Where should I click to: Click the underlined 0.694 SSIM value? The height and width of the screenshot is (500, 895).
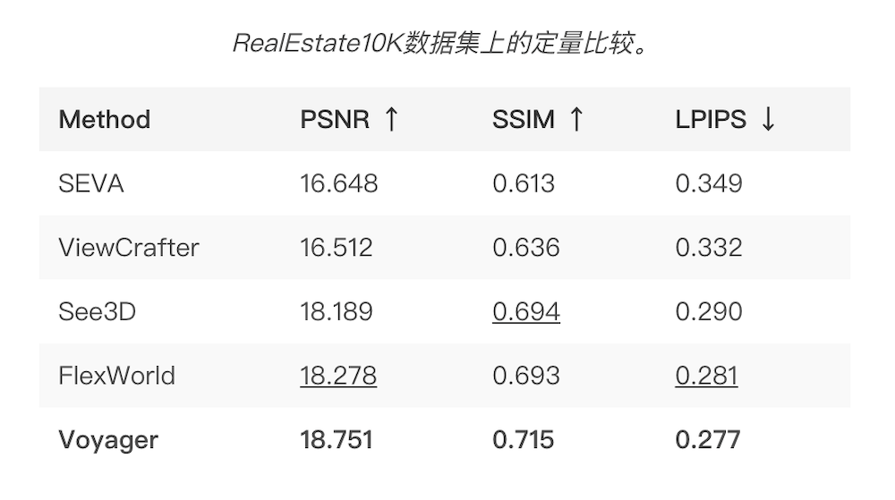(x=525, y=311)
